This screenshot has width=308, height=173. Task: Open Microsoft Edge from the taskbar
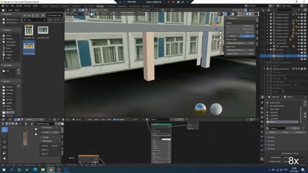(x=35, y=170)
